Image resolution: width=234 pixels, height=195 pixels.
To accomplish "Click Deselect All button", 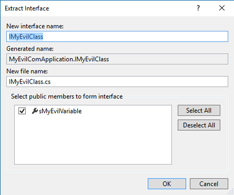I will pos(199,125).
